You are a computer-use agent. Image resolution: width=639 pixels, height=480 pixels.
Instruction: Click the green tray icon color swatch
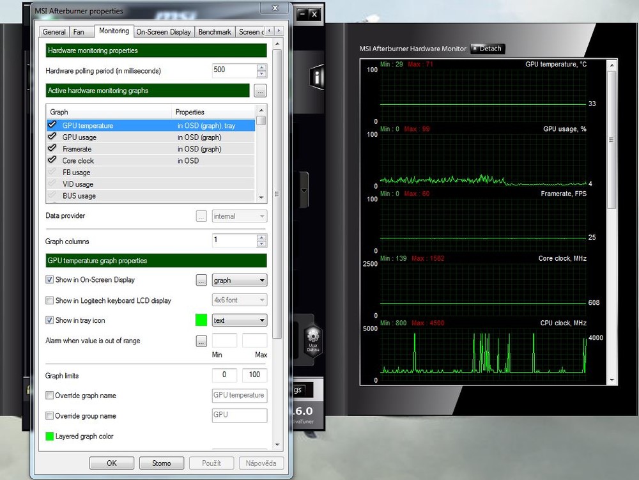tap(201, 320)
